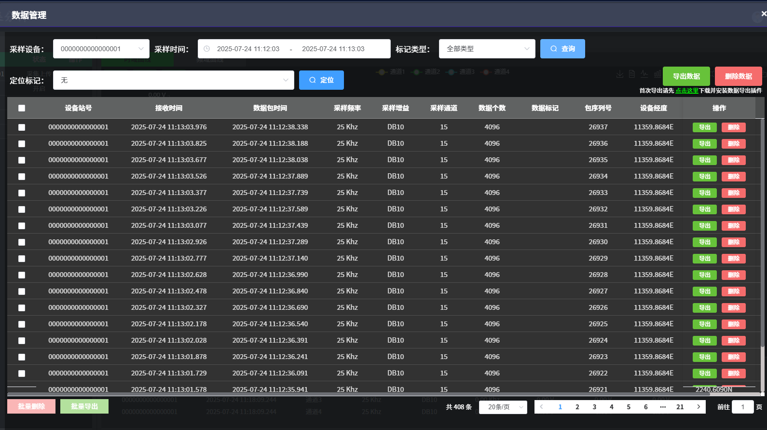Open the 采样设备 device dropdown

click(101, 49)
